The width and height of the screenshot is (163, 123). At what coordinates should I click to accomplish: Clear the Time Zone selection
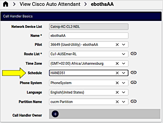pos(117,64)
